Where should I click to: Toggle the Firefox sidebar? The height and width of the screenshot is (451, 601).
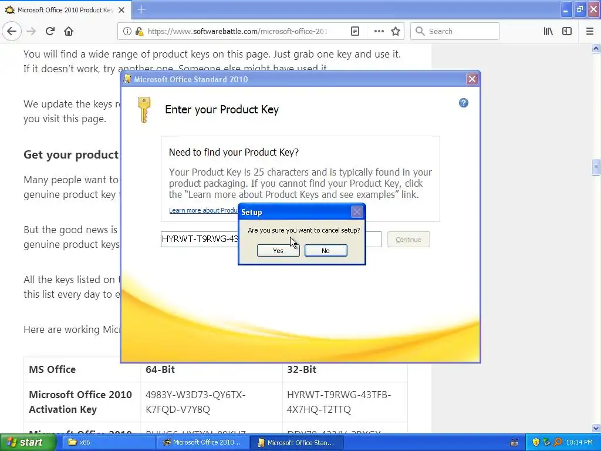[567, 31]
